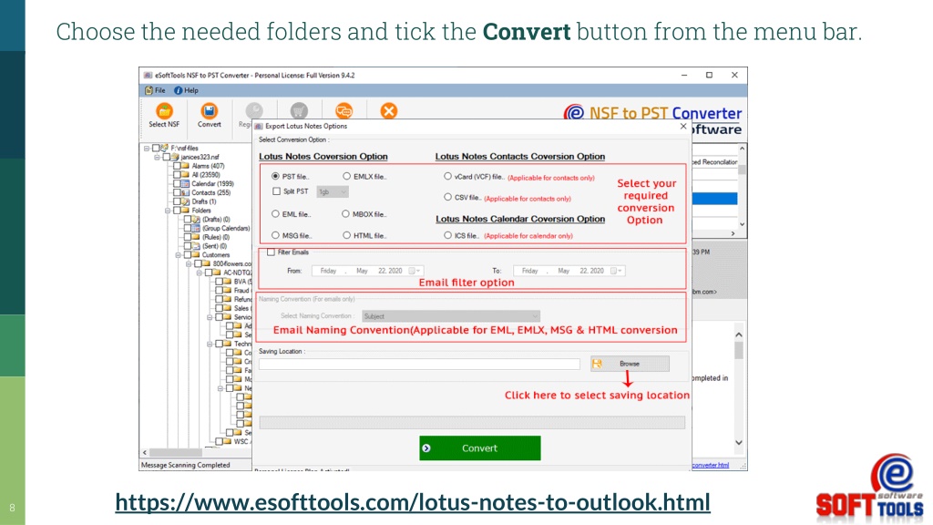Click the All (23590) folder icon
The width and height of the screenshot is (933, 525).
click(x=186, y=174)
